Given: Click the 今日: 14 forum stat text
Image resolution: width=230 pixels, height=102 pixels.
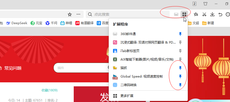Looking at the screenshot, I should (14, 100).
